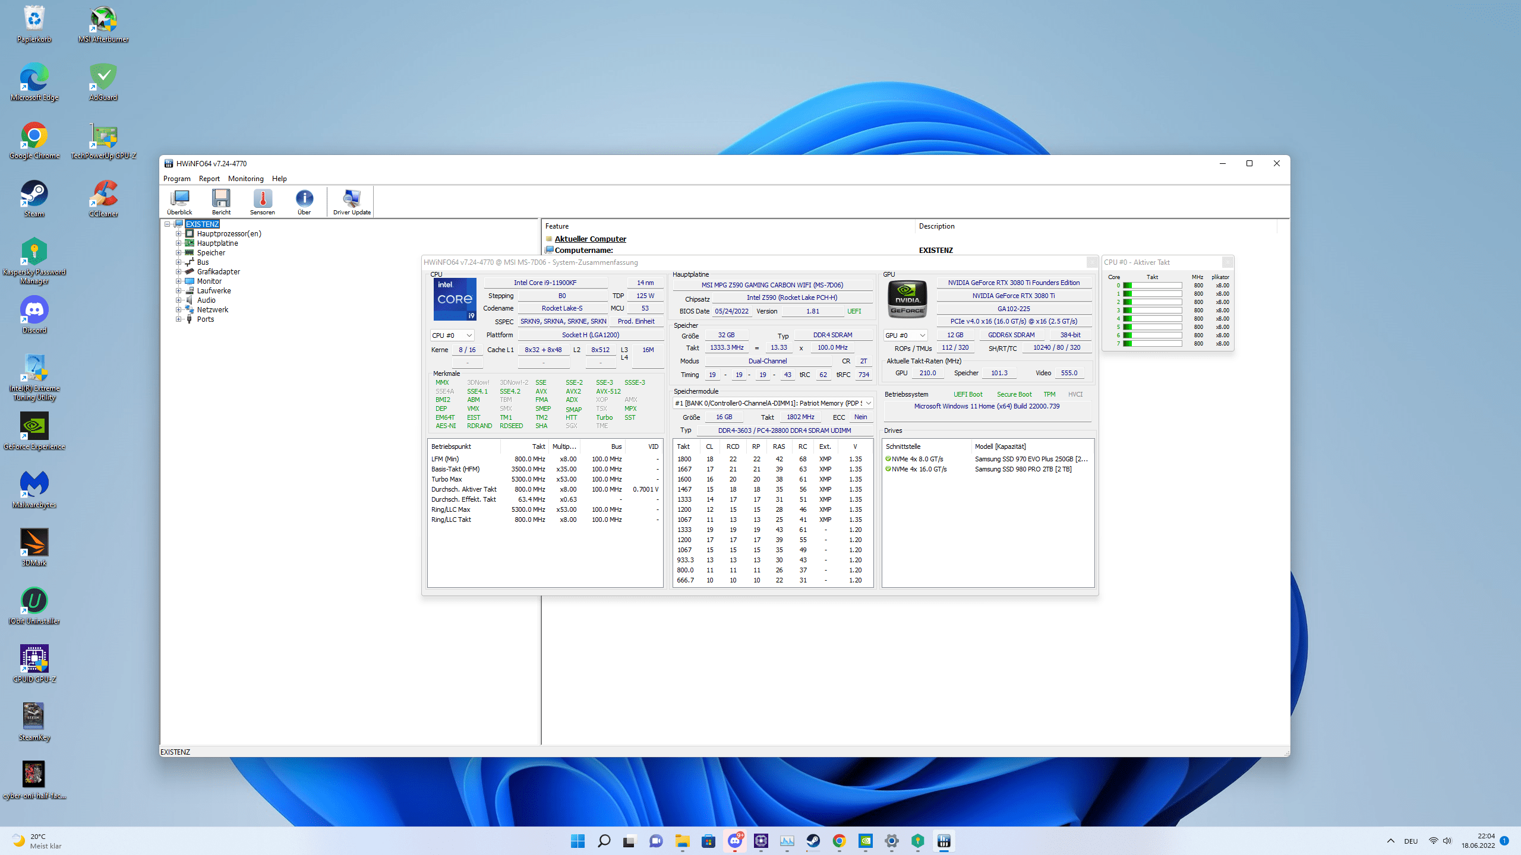
Task: Select the Netzwerk tree item
Action: click(x=213, y=309)
